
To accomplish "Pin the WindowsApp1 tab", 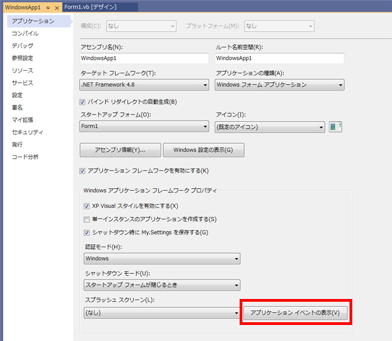I will [48, 8].
